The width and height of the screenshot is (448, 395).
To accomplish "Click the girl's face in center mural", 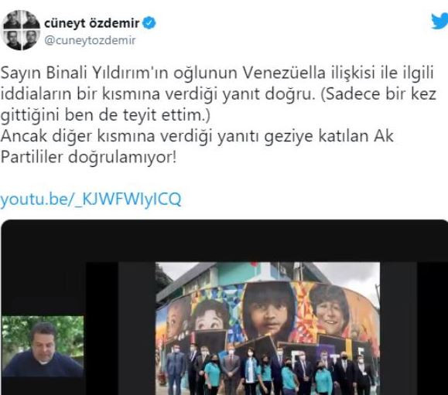I will pyautogui.click(x=269, y=311).
